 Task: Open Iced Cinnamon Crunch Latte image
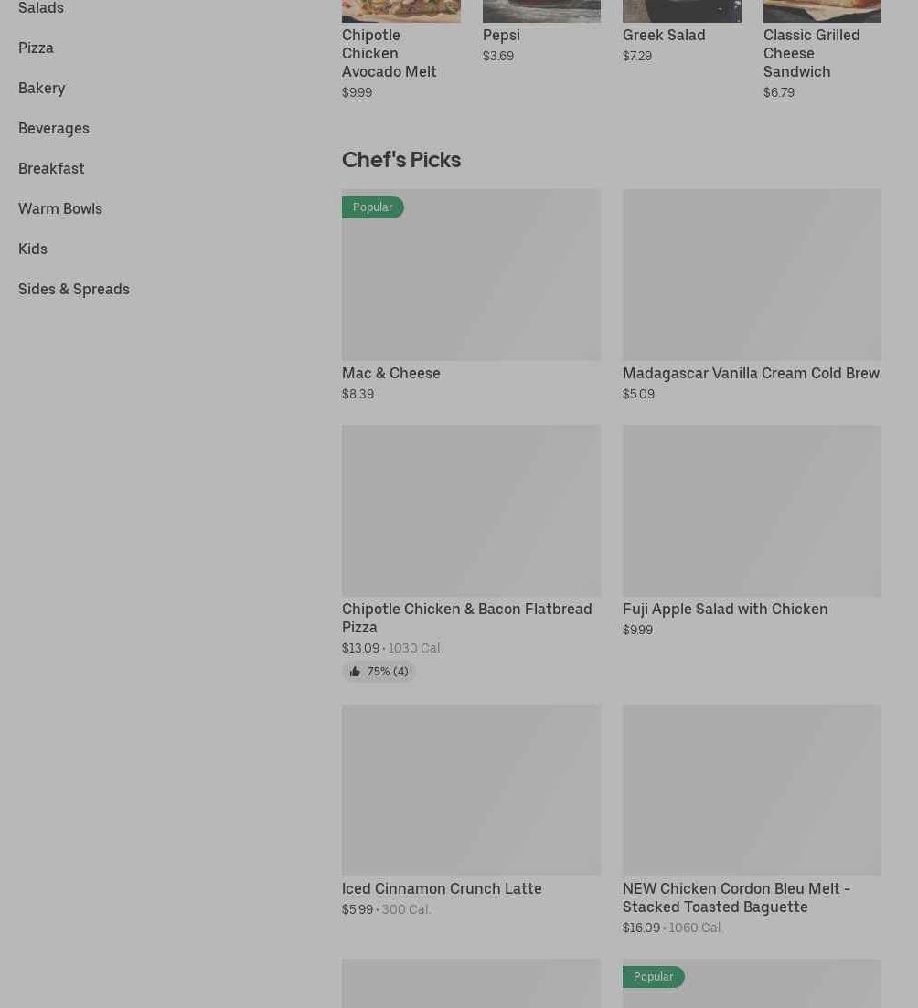[x=471, y=790]
